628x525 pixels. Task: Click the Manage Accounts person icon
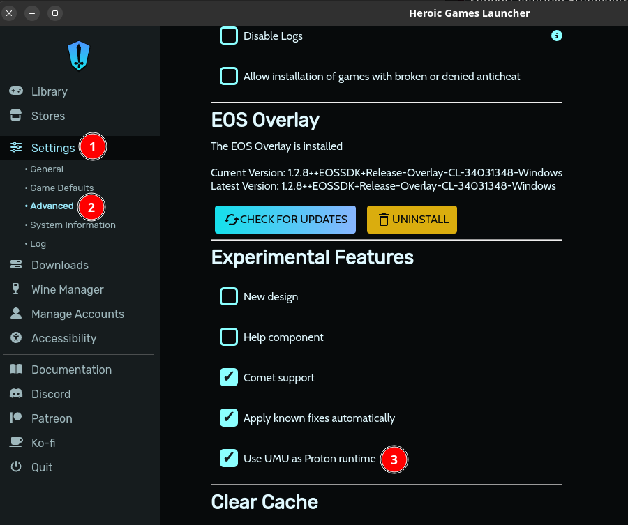click(16, 313)
